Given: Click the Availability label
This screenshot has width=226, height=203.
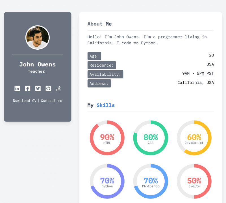Looking at the screenshot, I should coord(105,74).
